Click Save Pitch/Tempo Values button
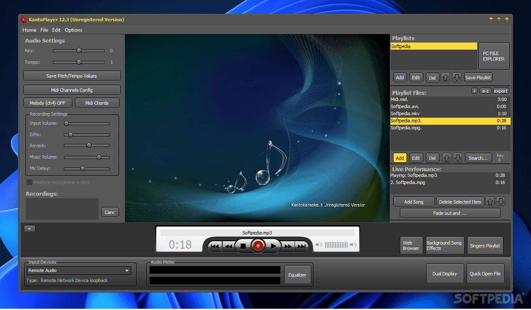Image resolution: width=531 pixels, height=310 pixels. 72,76
